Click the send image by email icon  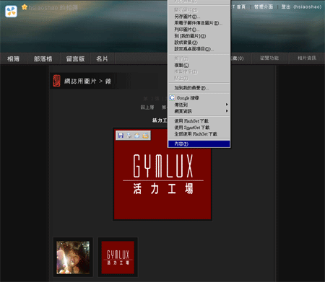pos(137,136)
